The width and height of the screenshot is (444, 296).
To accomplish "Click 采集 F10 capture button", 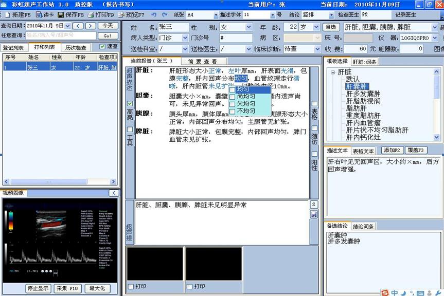I will [x=67, y=288].
